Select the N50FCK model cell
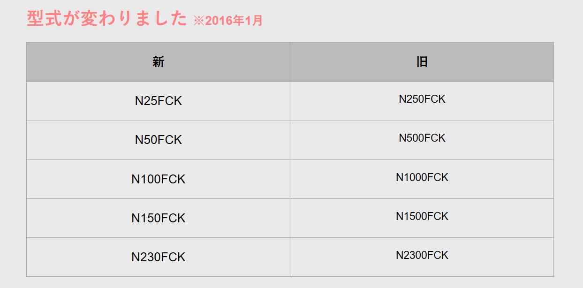This screenshot has width=583, height=288. point(158,140)
